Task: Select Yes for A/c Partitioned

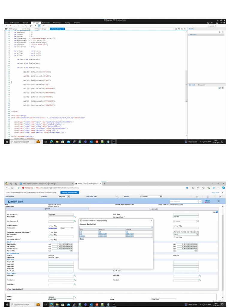Action: pyautogui.click(x=49, y=234)
